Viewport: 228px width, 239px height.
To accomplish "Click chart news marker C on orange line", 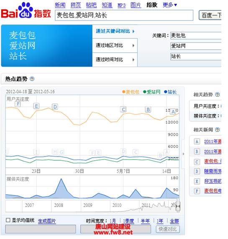I will (123, 109).
